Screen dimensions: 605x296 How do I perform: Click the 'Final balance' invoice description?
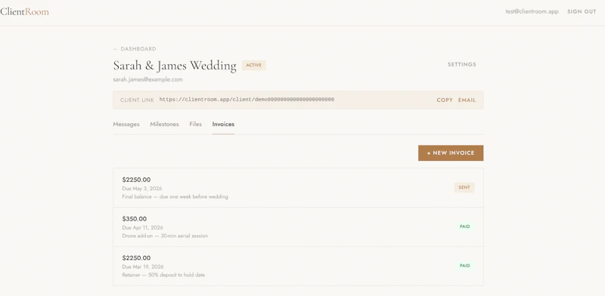175,196
